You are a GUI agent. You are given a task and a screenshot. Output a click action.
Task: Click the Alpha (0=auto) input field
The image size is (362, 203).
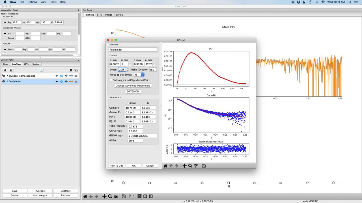(x=153, y=70)
